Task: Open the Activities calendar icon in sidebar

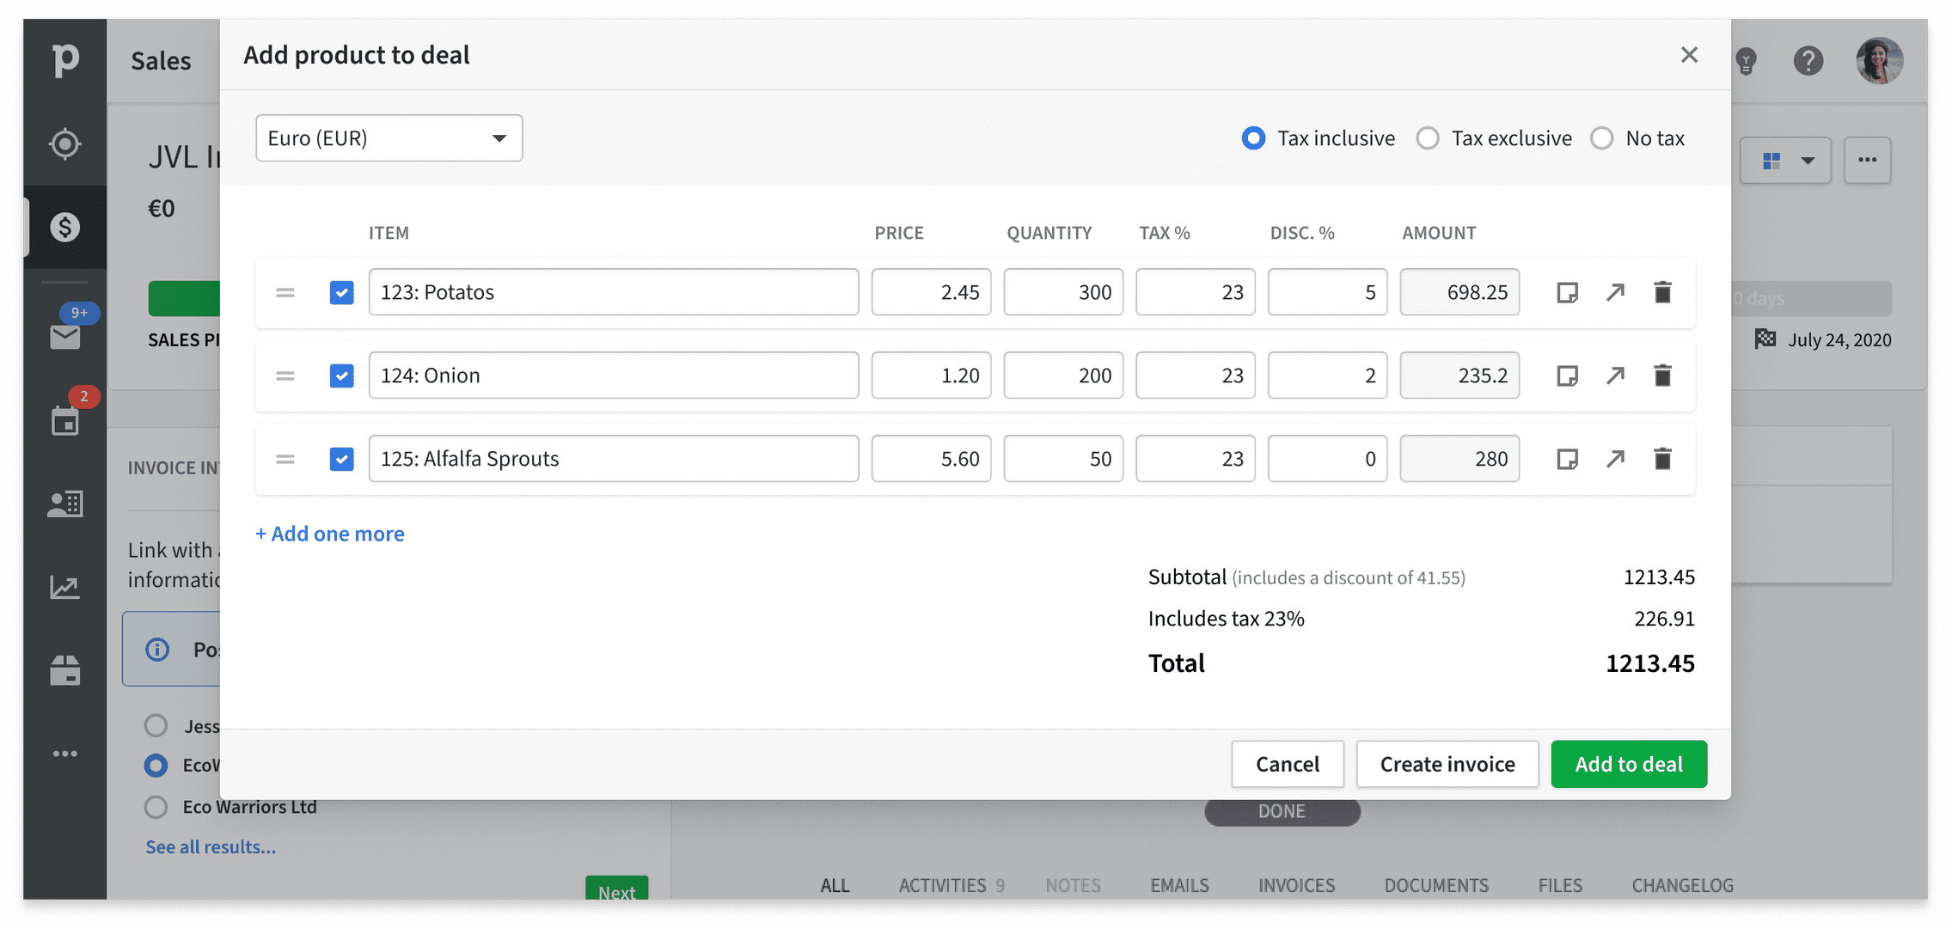Action: (x=65, y=421)
